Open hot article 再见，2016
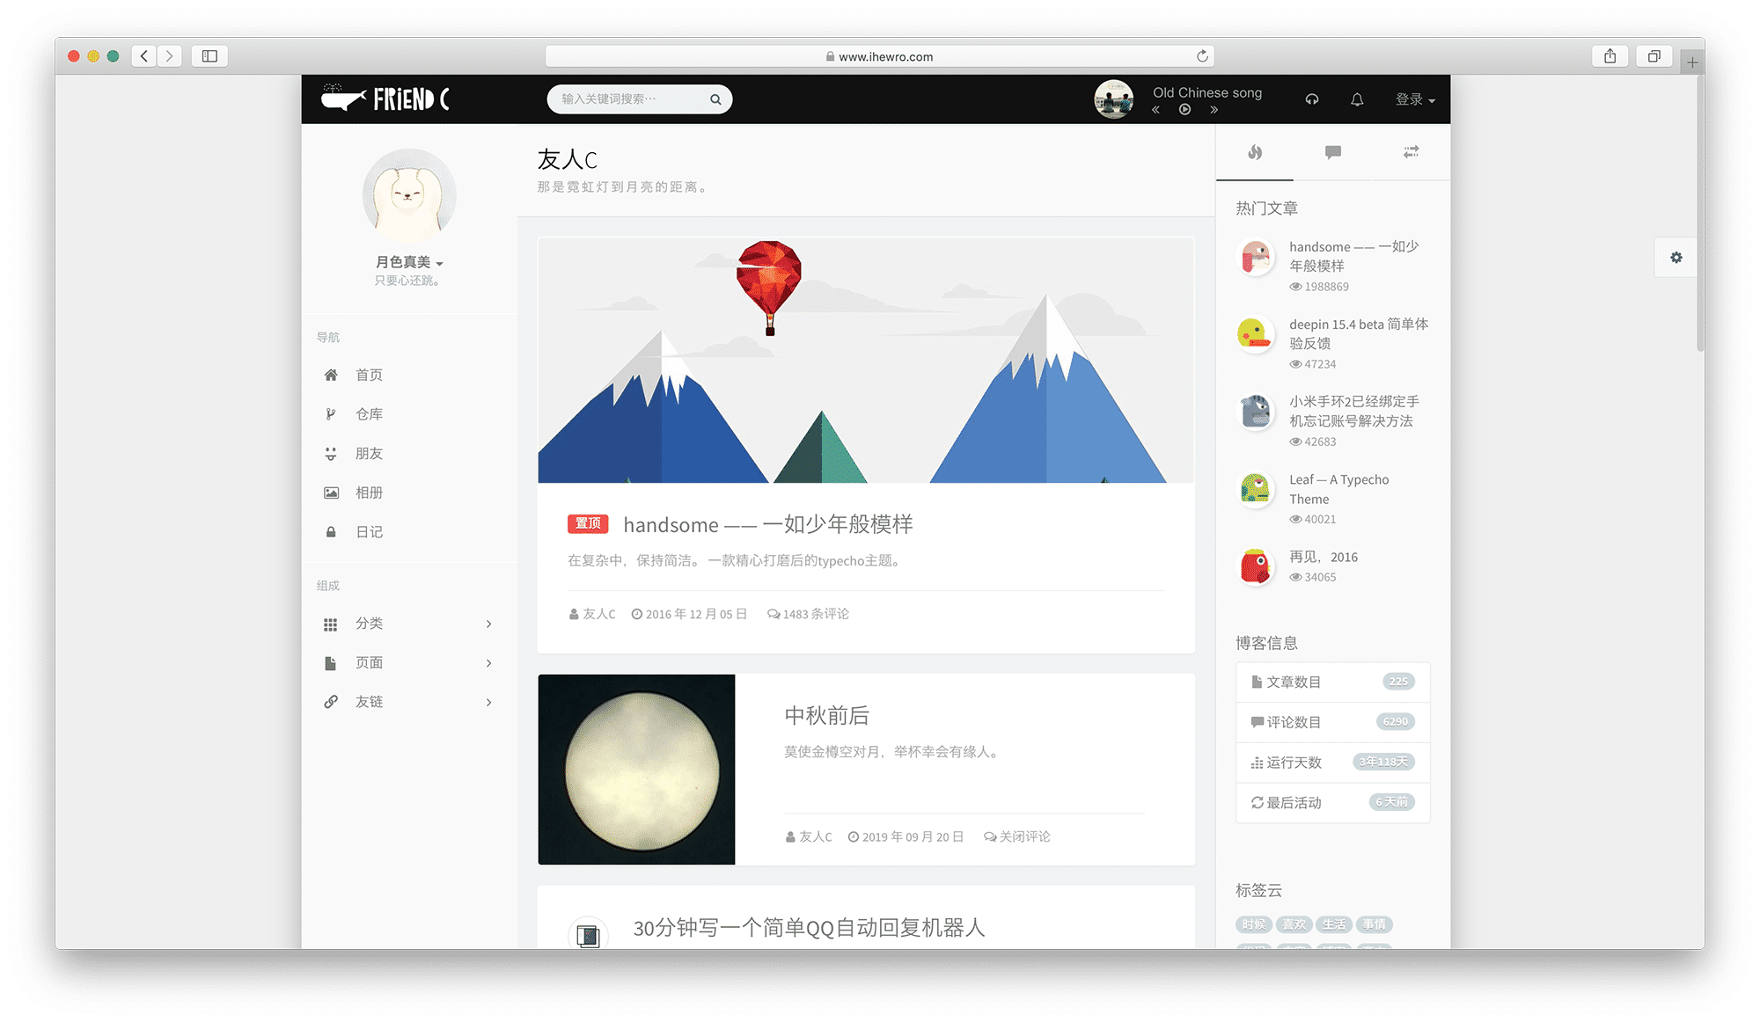The height and width of the screenshot is (1022, 1760). point(1323,557)
